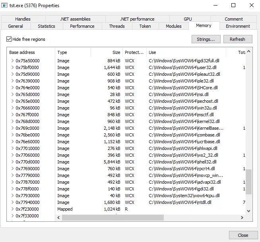Image resolution: width=260 pixels, height=242 pixels.
Task: Switch to the Handles tab
Action: coord(23,19)
